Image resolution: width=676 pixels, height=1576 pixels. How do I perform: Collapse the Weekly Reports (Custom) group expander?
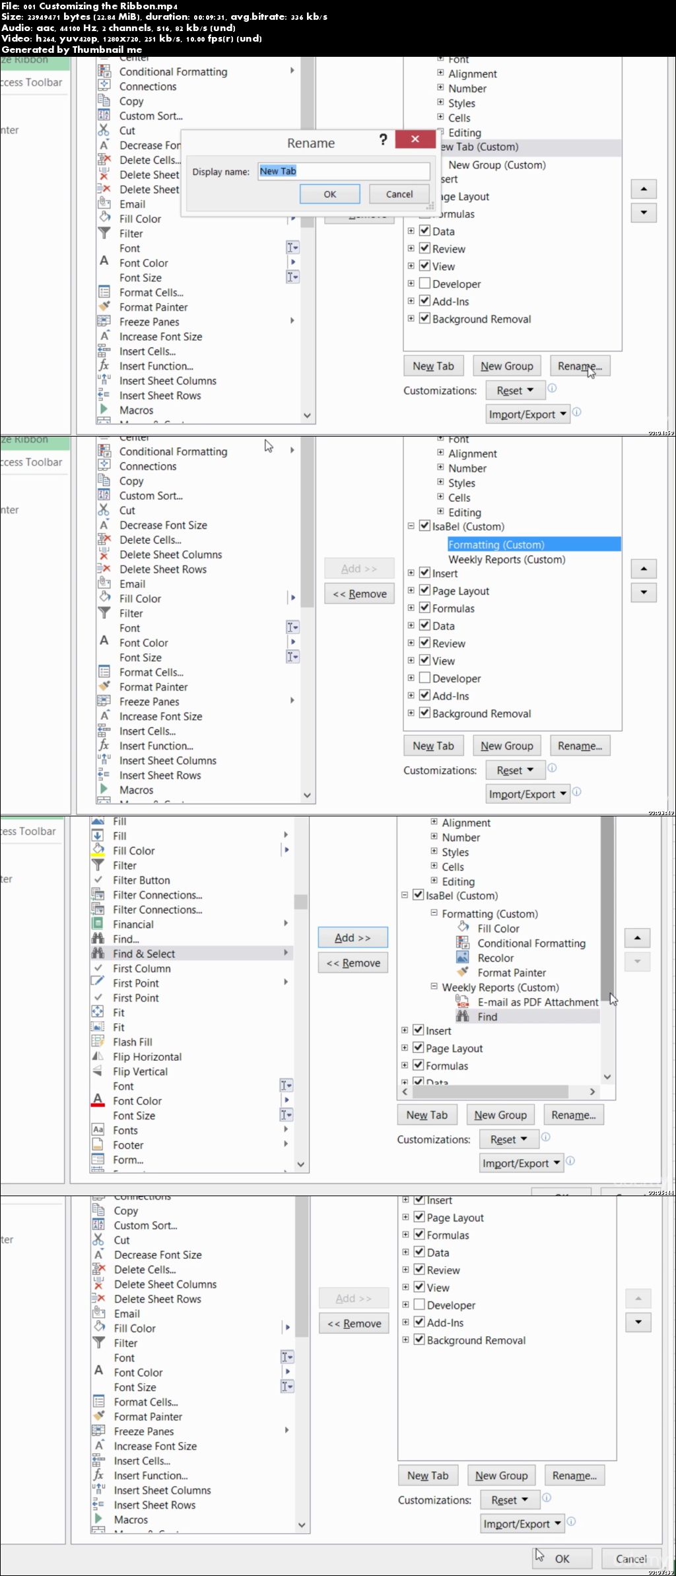[x=434, y=986]
